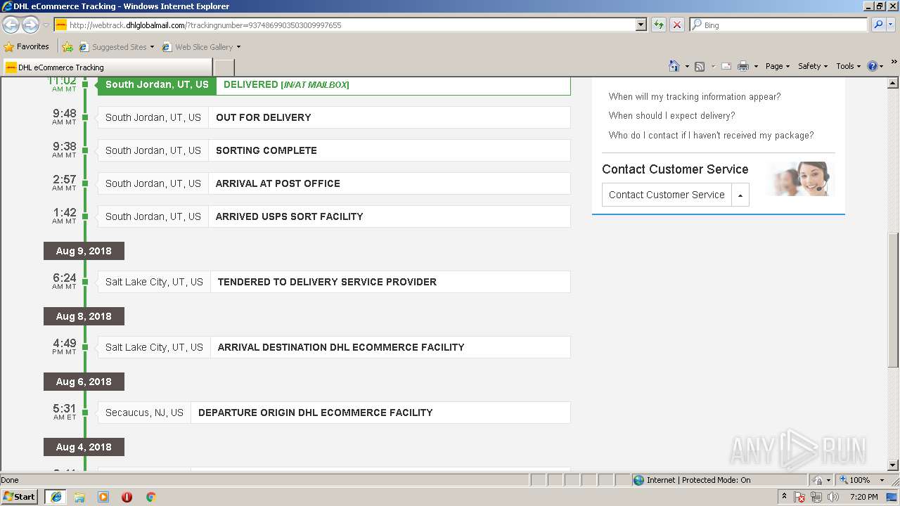Go back with the browser Back button
The height and width of the screenshot is (506, 900).
pos(11,25)
